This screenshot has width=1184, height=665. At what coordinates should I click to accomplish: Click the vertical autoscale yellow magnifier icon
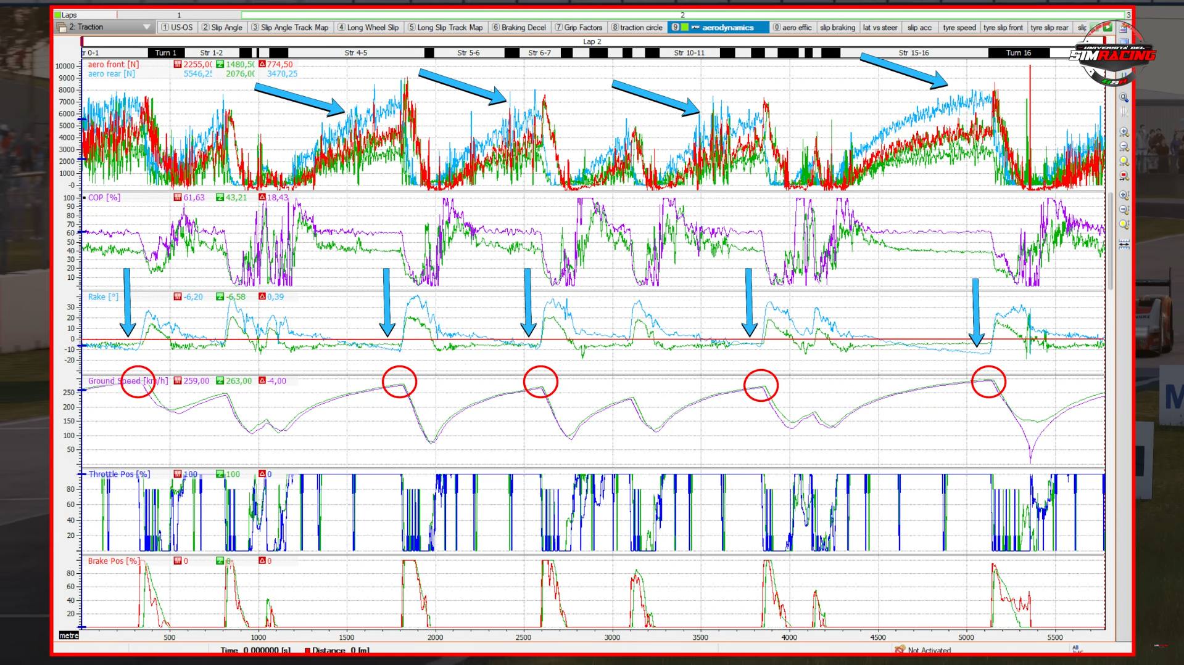coord(1124,225)
